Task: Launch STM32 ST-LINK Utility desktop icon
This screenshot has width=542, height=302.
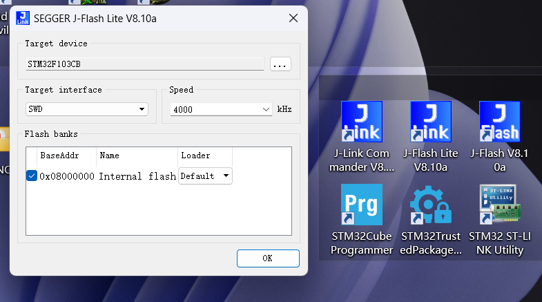Action: (499, 220)
